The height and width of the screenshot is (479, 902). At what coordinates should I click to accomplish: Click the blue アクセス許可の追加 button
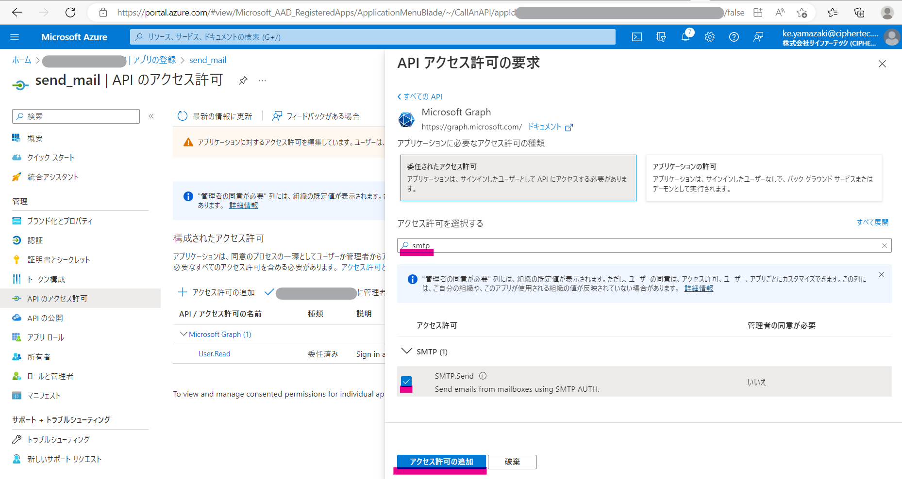coord(441,462)
